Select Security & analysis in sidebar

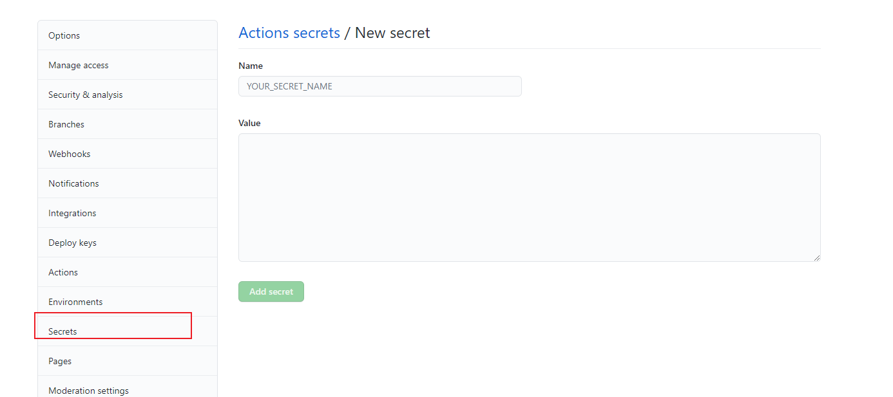(x=85, y=94)
